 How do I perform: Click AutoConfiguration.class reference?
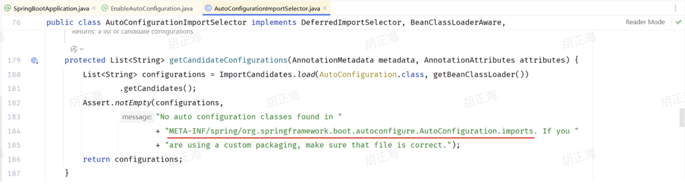pyautogui.click(x=371, y=75)
